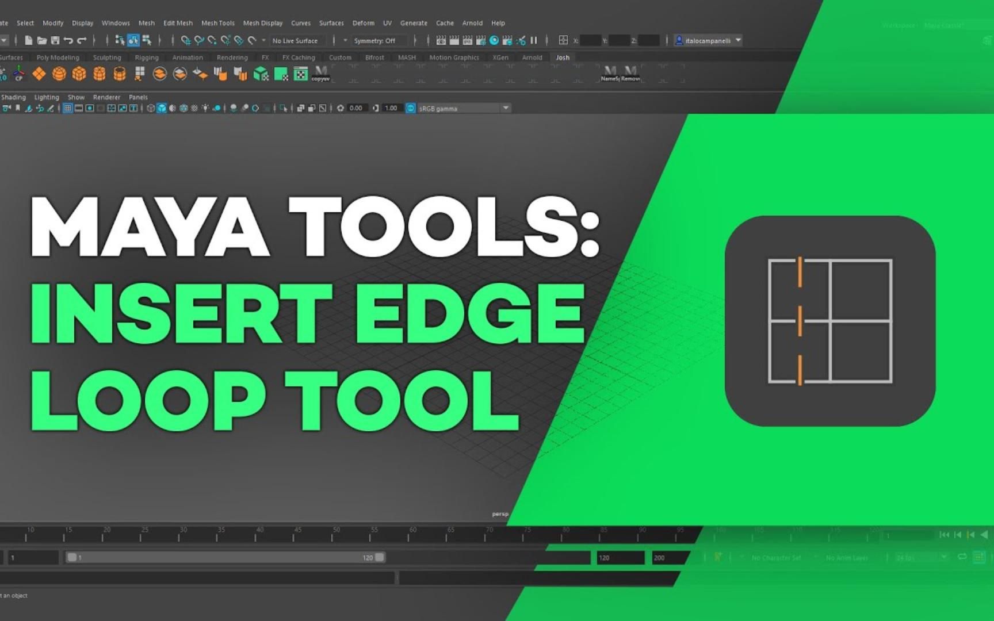Screen dimensions: 994x621
Task: Open the viewport Lighting menu
Action: [47, 97]
